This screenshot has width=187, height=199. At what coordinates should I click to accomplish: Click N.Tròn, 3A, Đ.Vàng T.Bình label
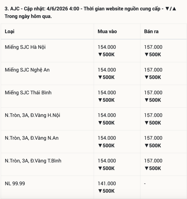pyautogui.click(x=33, y=161)
